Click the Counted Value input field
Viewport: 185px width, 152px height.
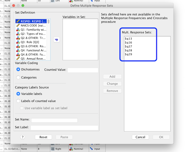(x=83, y=70)
